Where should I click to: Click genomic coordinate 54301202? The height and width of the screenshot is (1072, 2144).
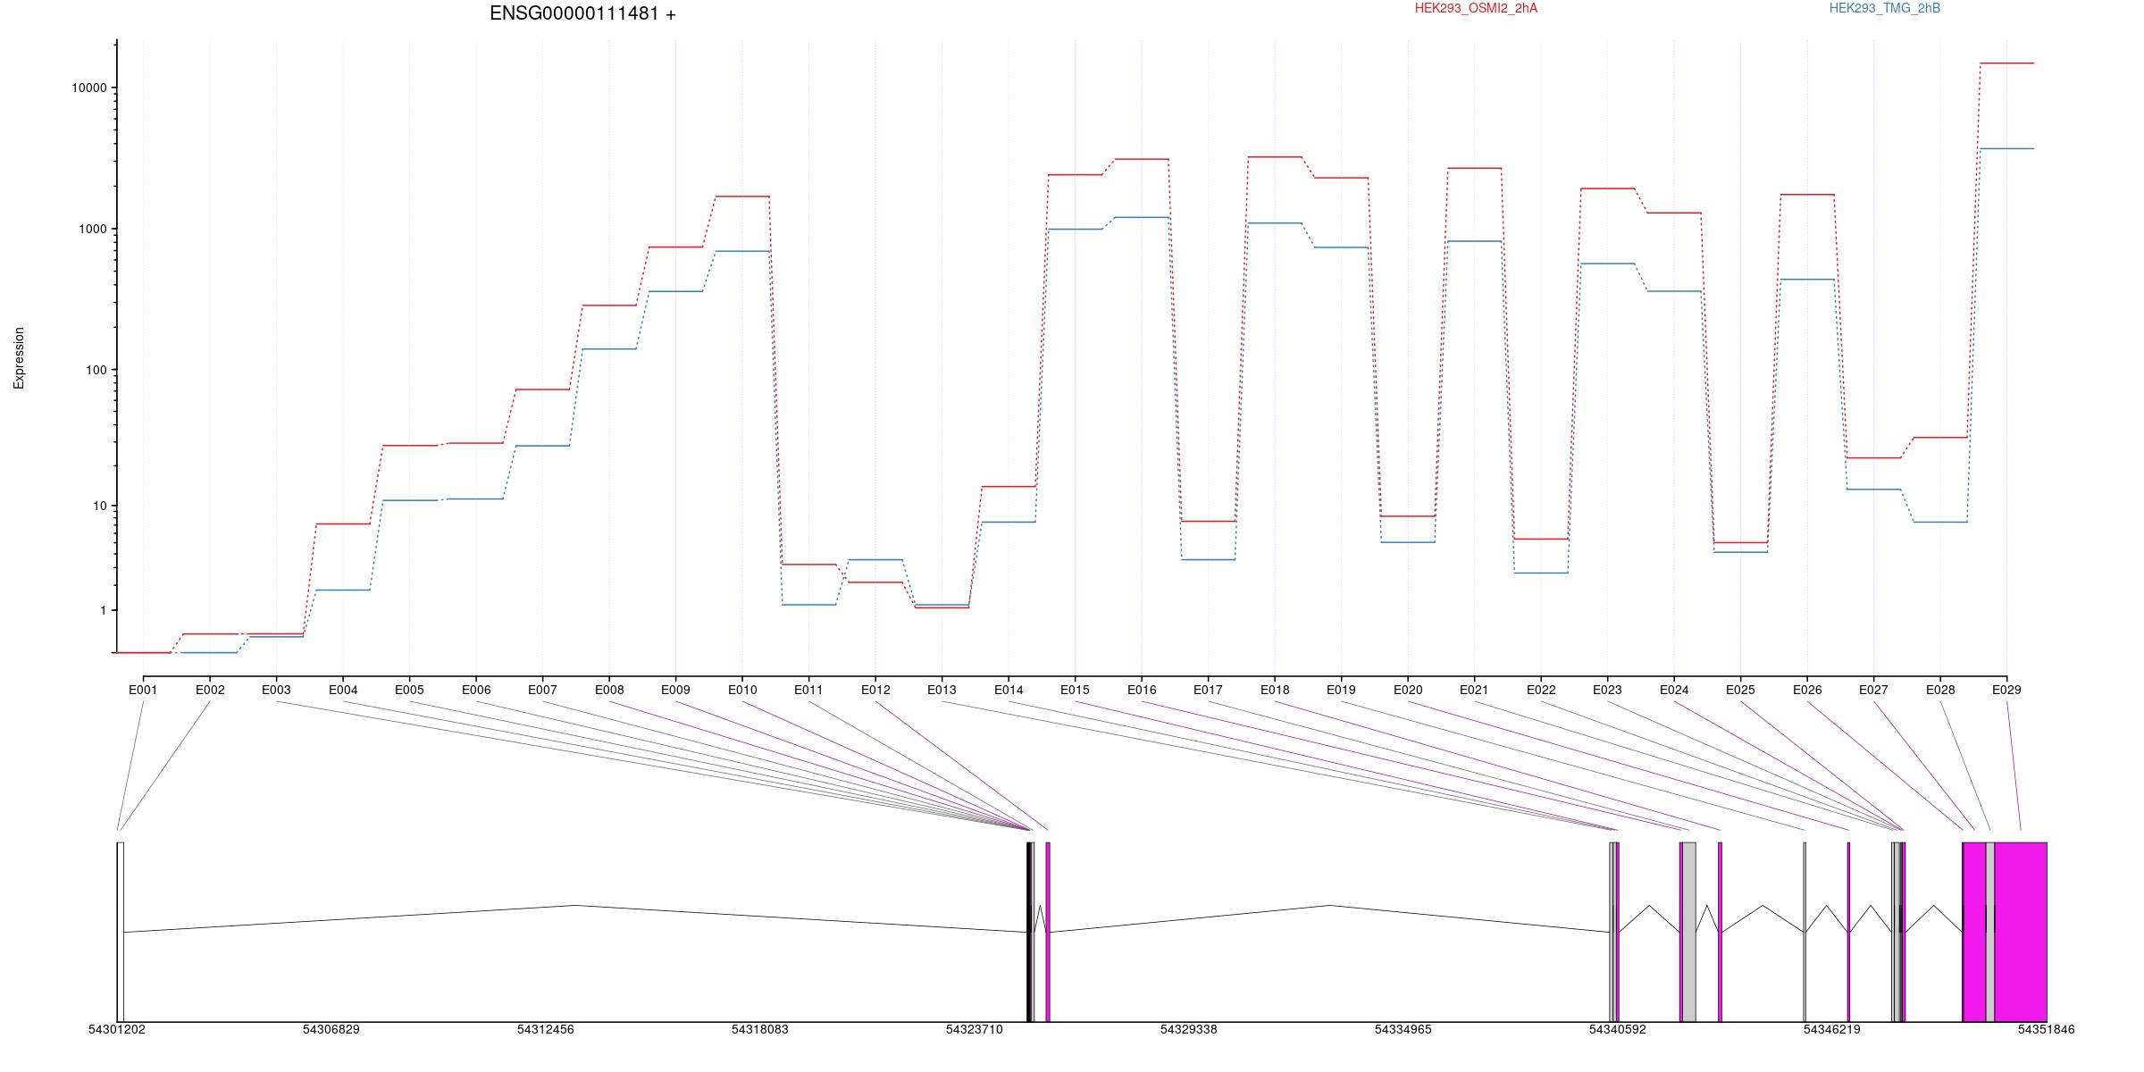[x=117, y=1030]
